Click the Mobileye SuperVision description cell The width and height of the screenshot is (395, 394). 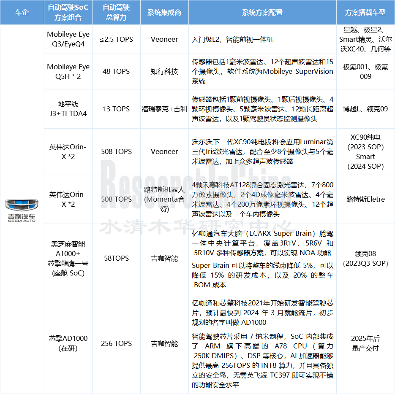pos(262,71)
